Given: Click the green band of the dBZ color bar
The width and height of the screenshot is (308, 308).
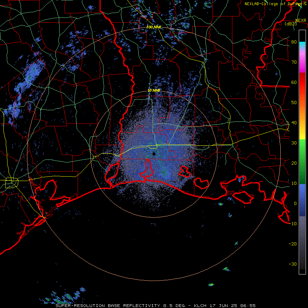Looking at the screenshot, I should 302,162.
